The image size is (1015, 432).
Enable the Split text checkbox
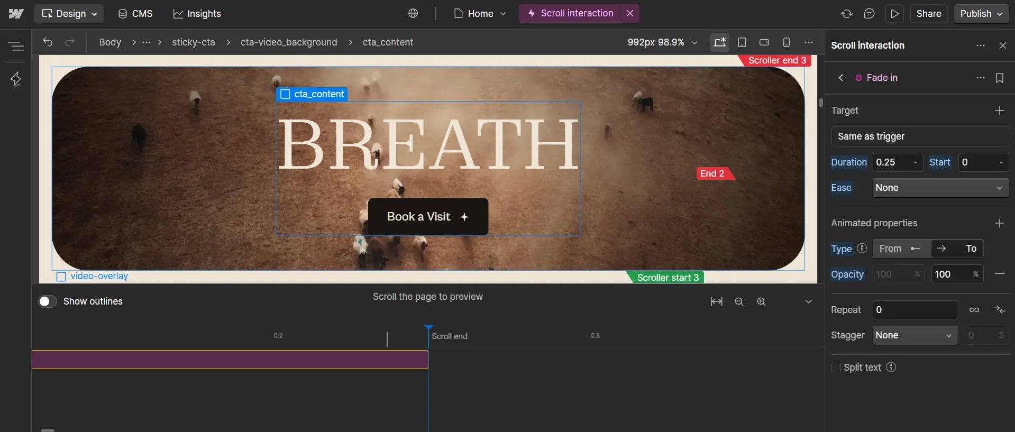836,367
